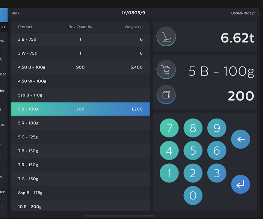Click the 200 quantity value in the right panel
Image resolution: width=263 pixels, height=219 pixels.
[241, 96]
